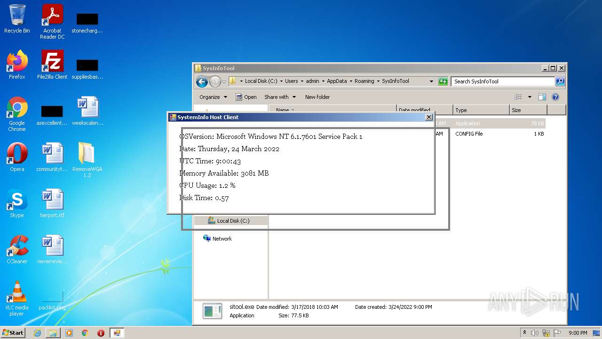This screenshot has width=602, height=339.
Task: Click the Open toolbar button
Action: click(246, 97)
